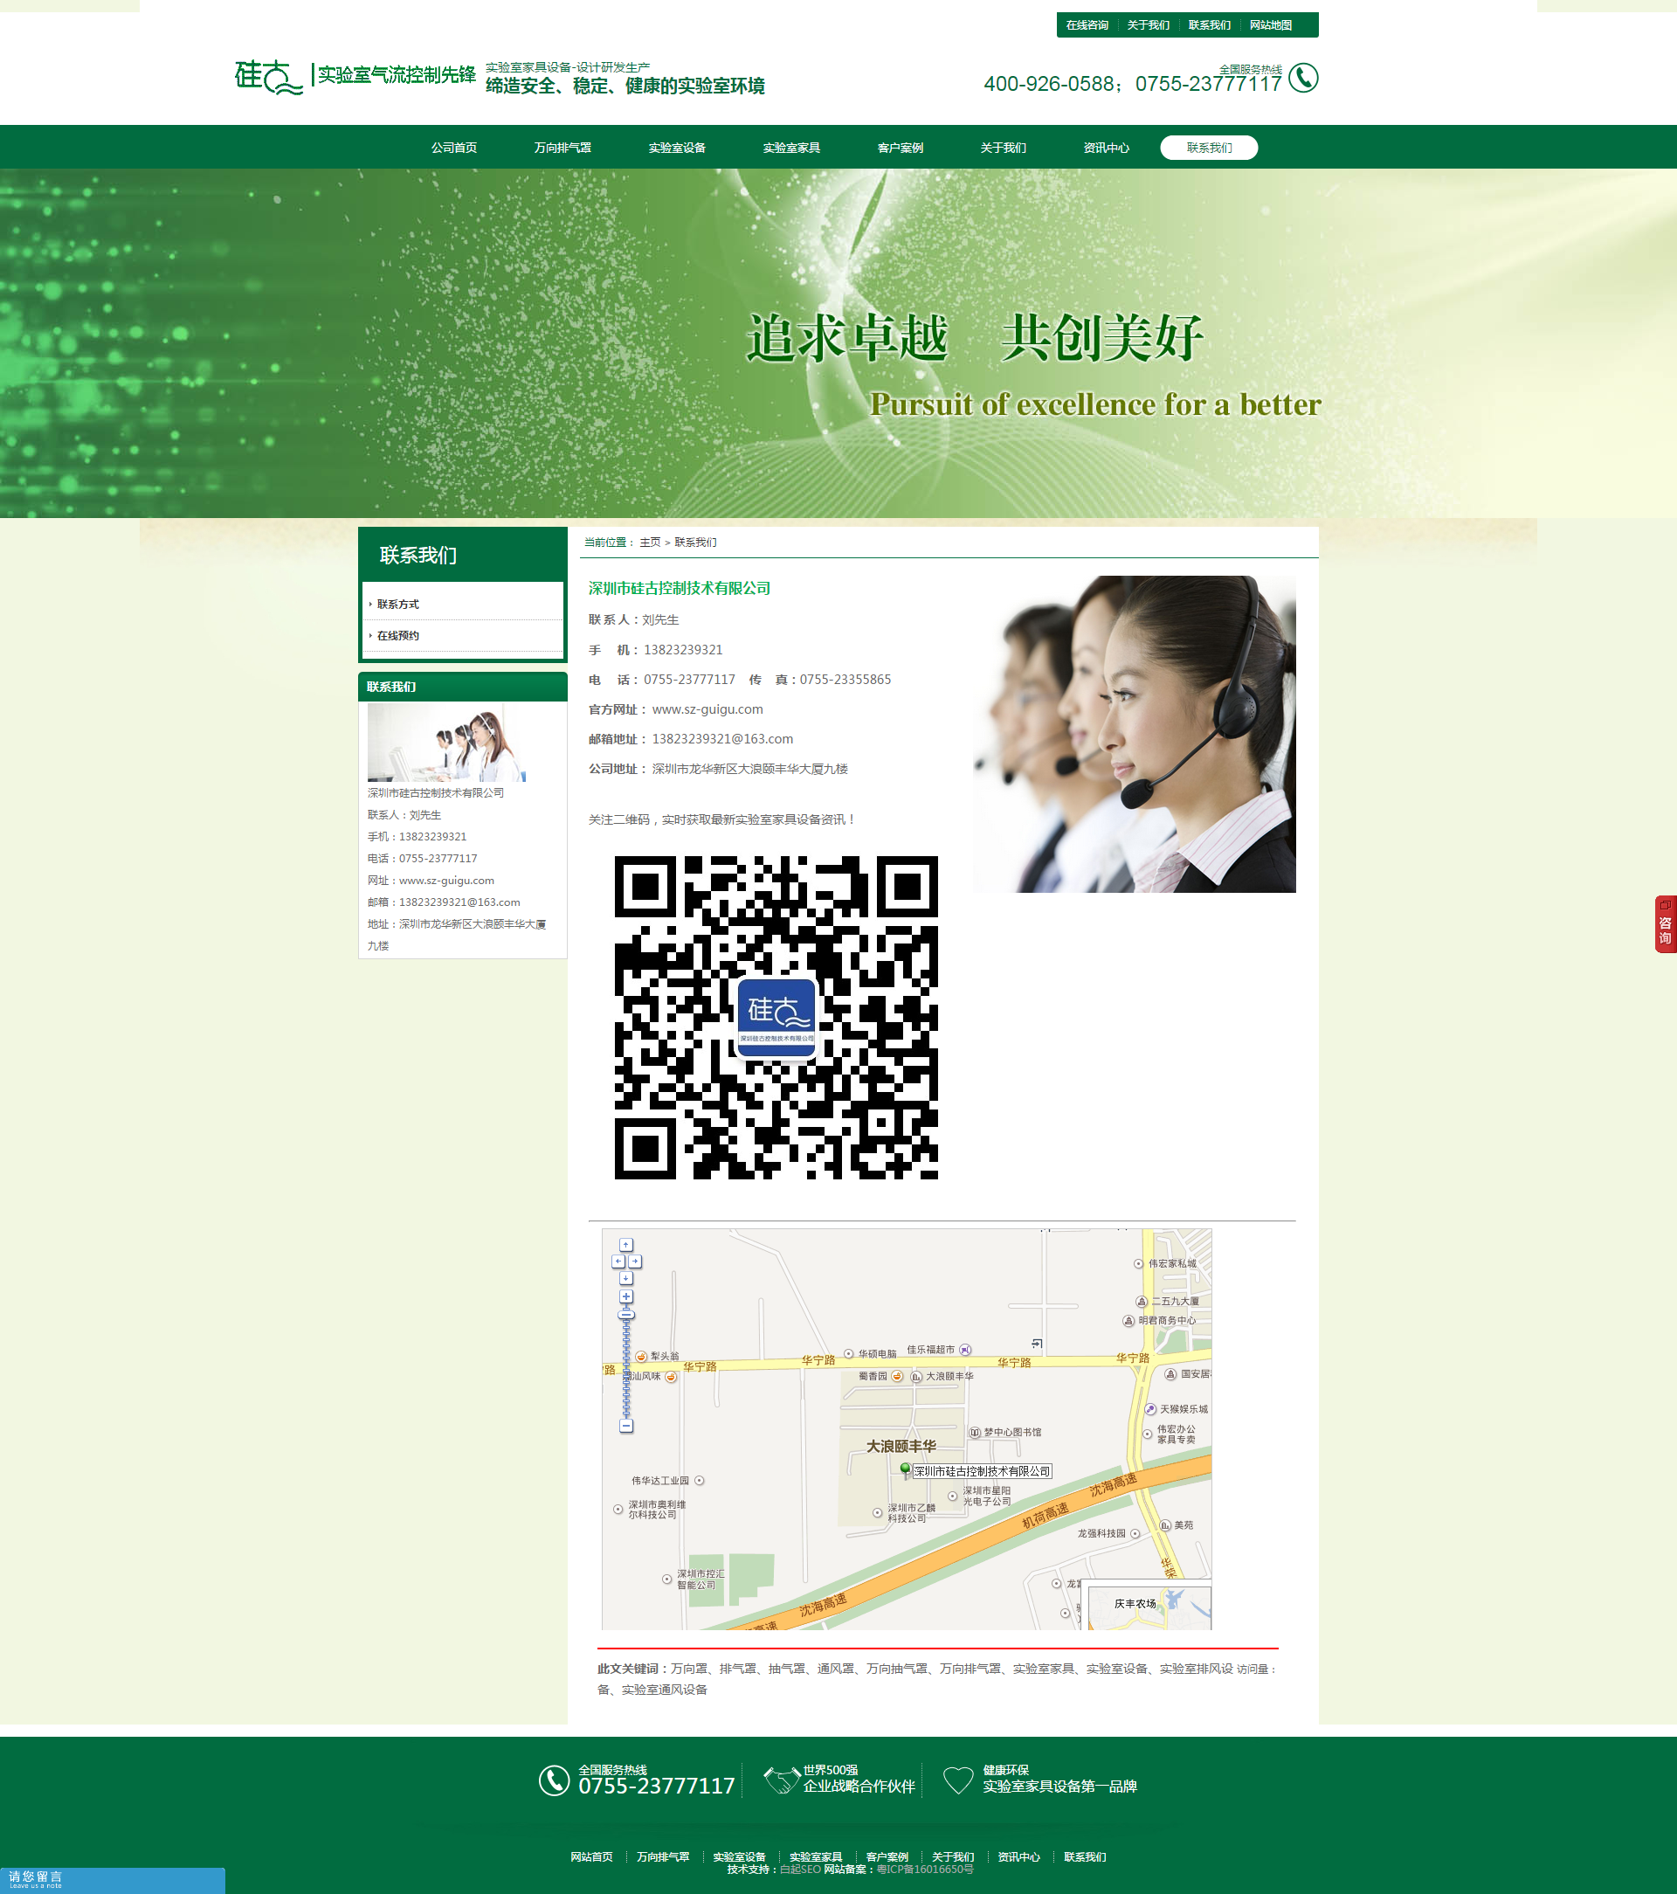Click 网站地图 link in top bar
Image resolution: width=1677 pixels, height=1894 pixels.
1270,25
